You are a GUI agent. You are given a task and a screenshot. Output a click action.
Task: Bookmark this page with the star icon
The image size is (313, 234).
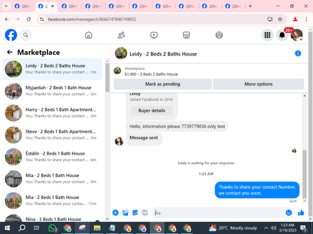[280, 19]
